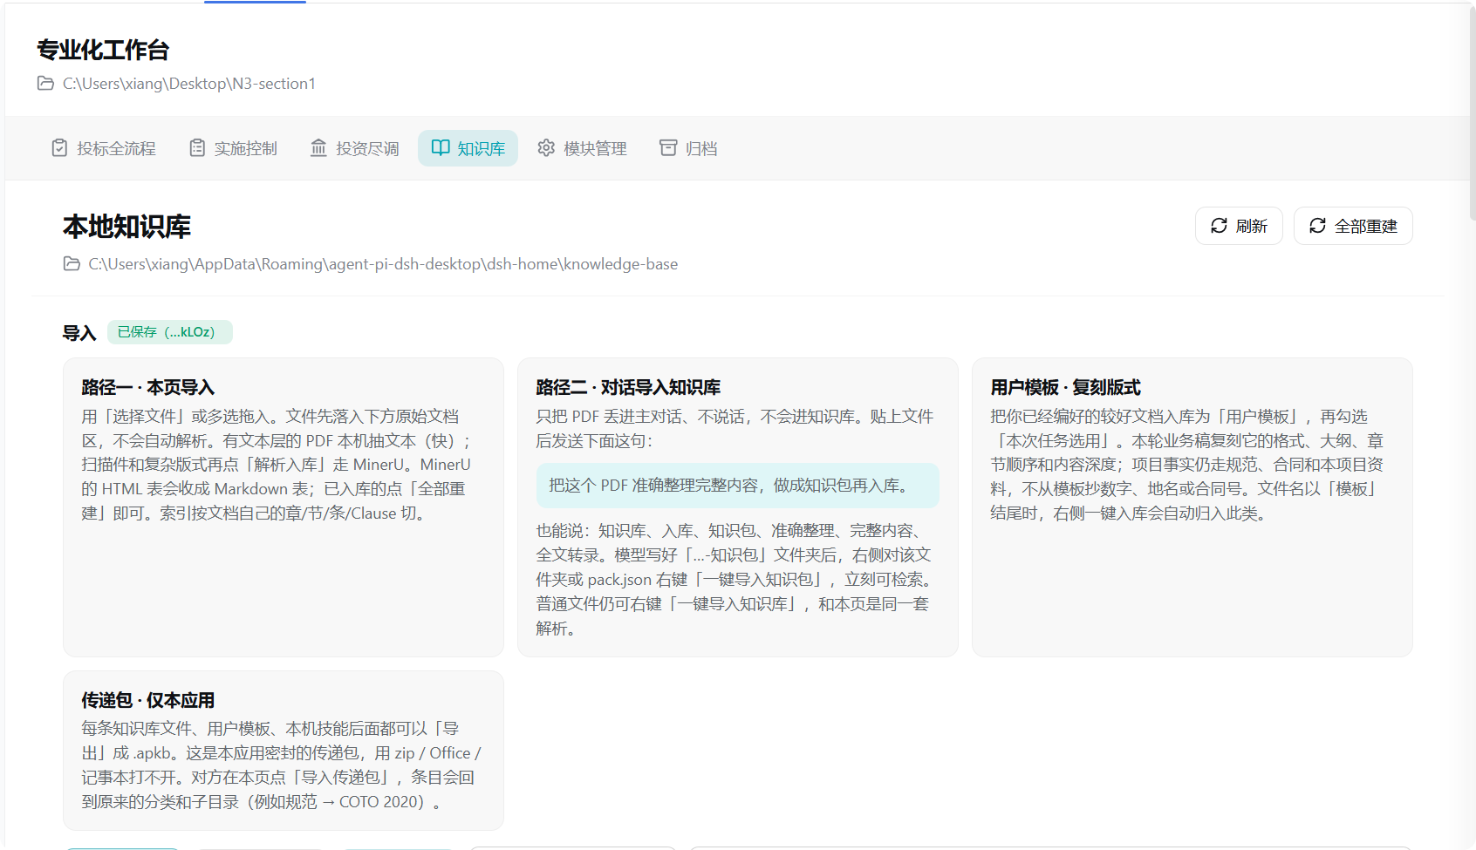
Task: Switch to the 归档 tab
Action: coord(688,148)
